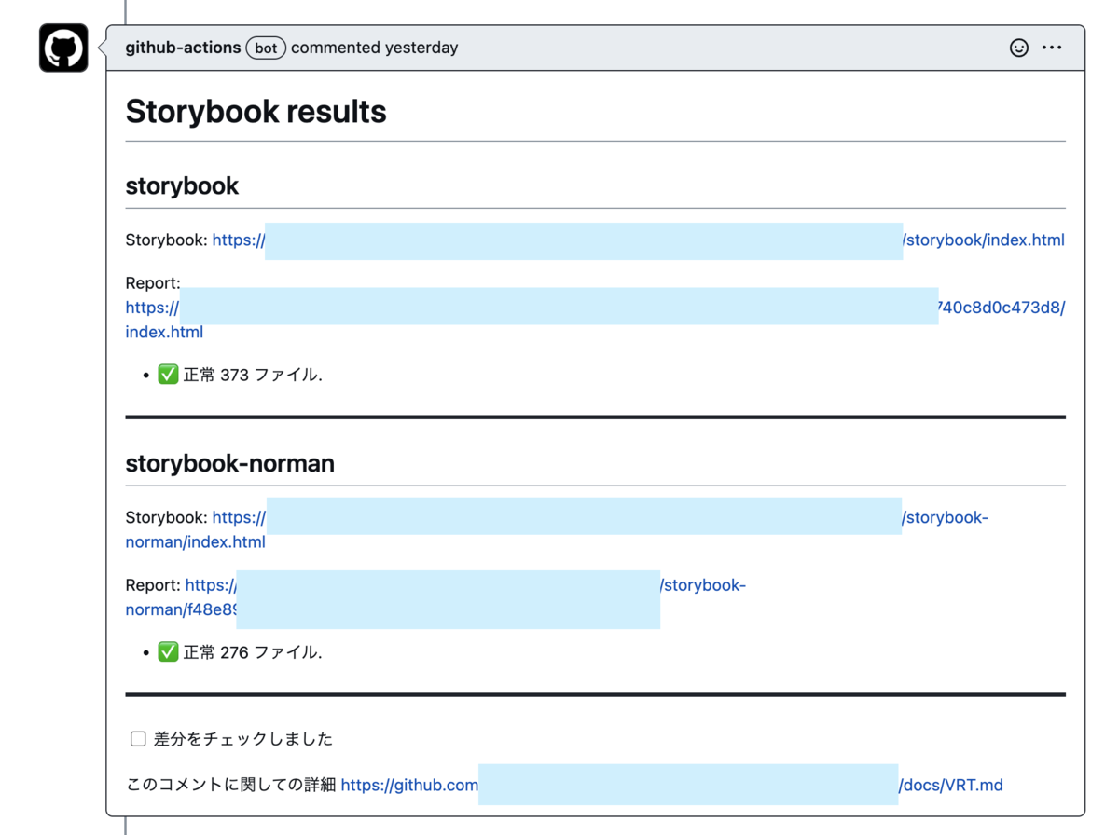
Task: Open the github-actions author profile link
Action: coord(183,48)
